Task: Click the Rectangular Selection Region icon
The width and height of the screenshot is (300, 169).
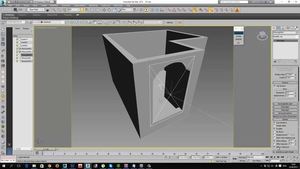Action: coord(92,10)
